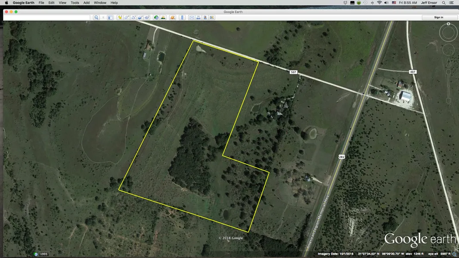Record a tour with camera icon
Viewport: 459px width, 258px height.
click(x=147, y=18)
